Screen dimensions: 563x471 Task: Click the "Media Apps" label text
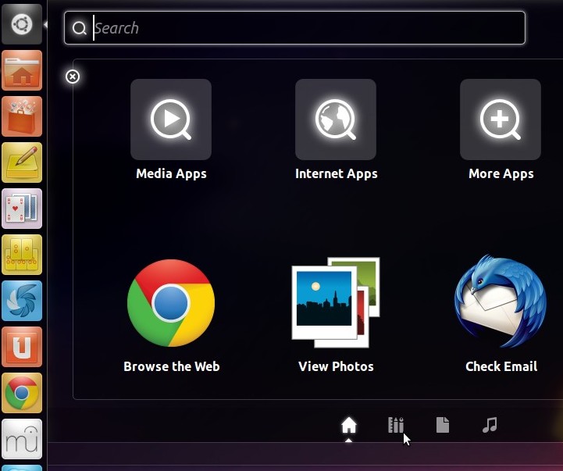tap(171, 174)
